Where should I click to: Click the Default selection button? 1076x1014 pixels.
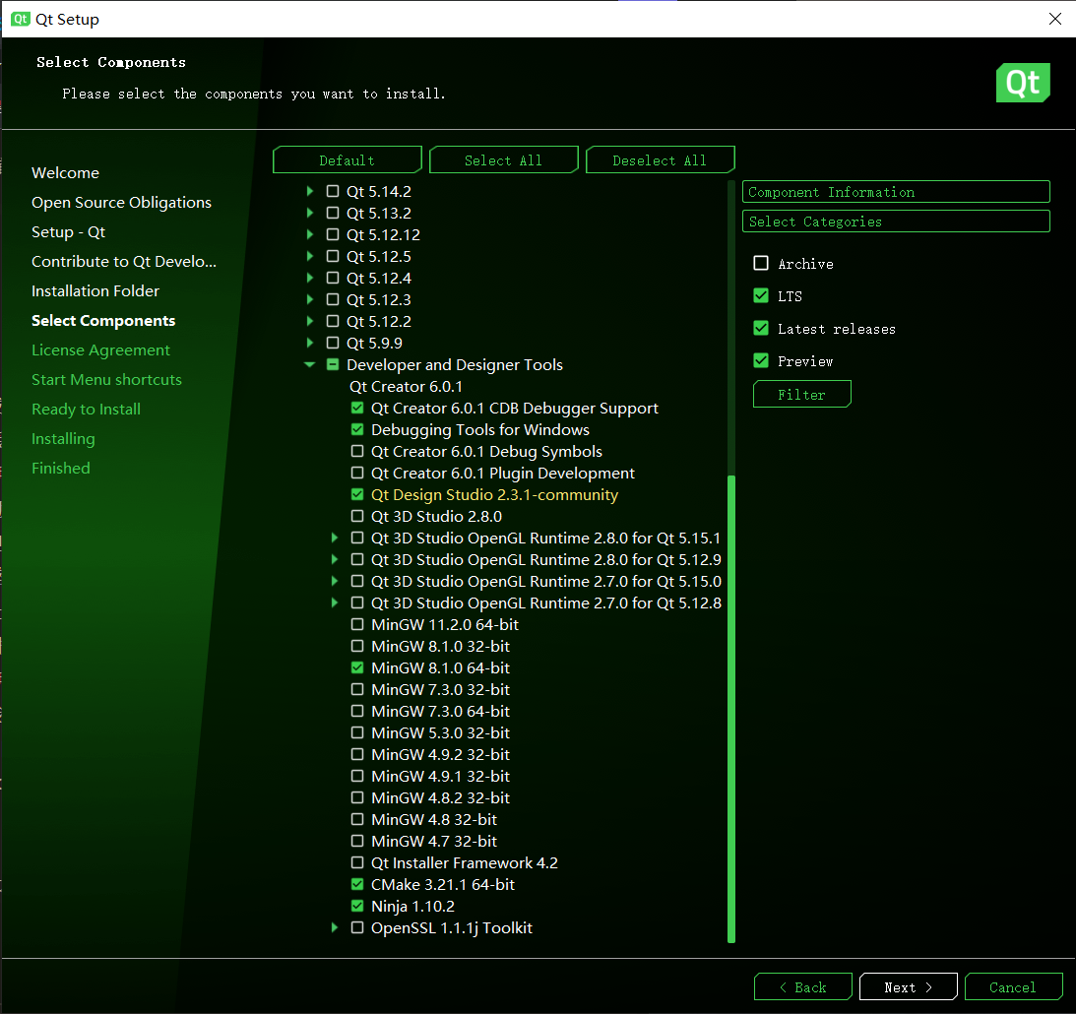pyautogui.click(x=347, y=160)
